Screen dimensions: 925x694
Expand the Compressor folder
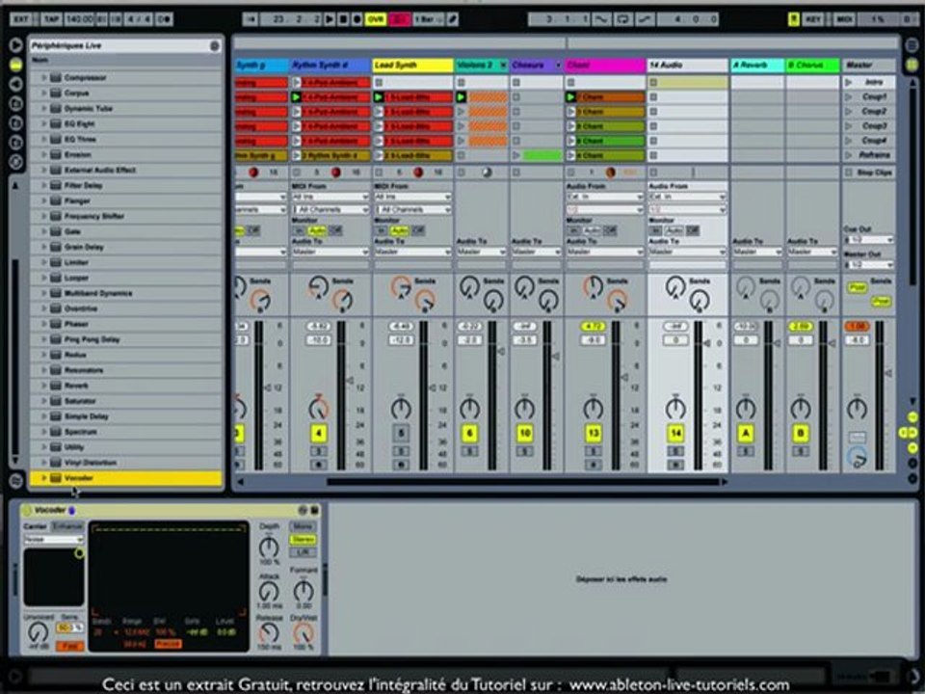tap(43, 77)
